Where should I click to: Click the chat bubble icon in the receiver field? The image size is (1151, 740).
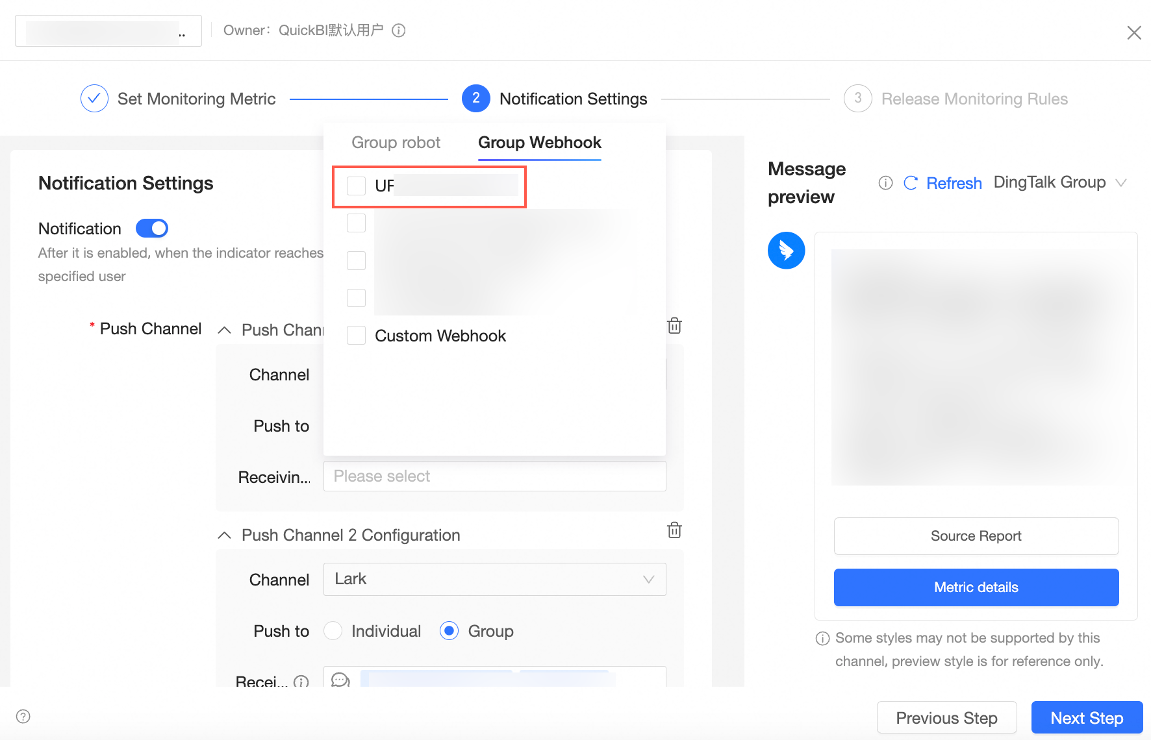(x=340, y=680)
